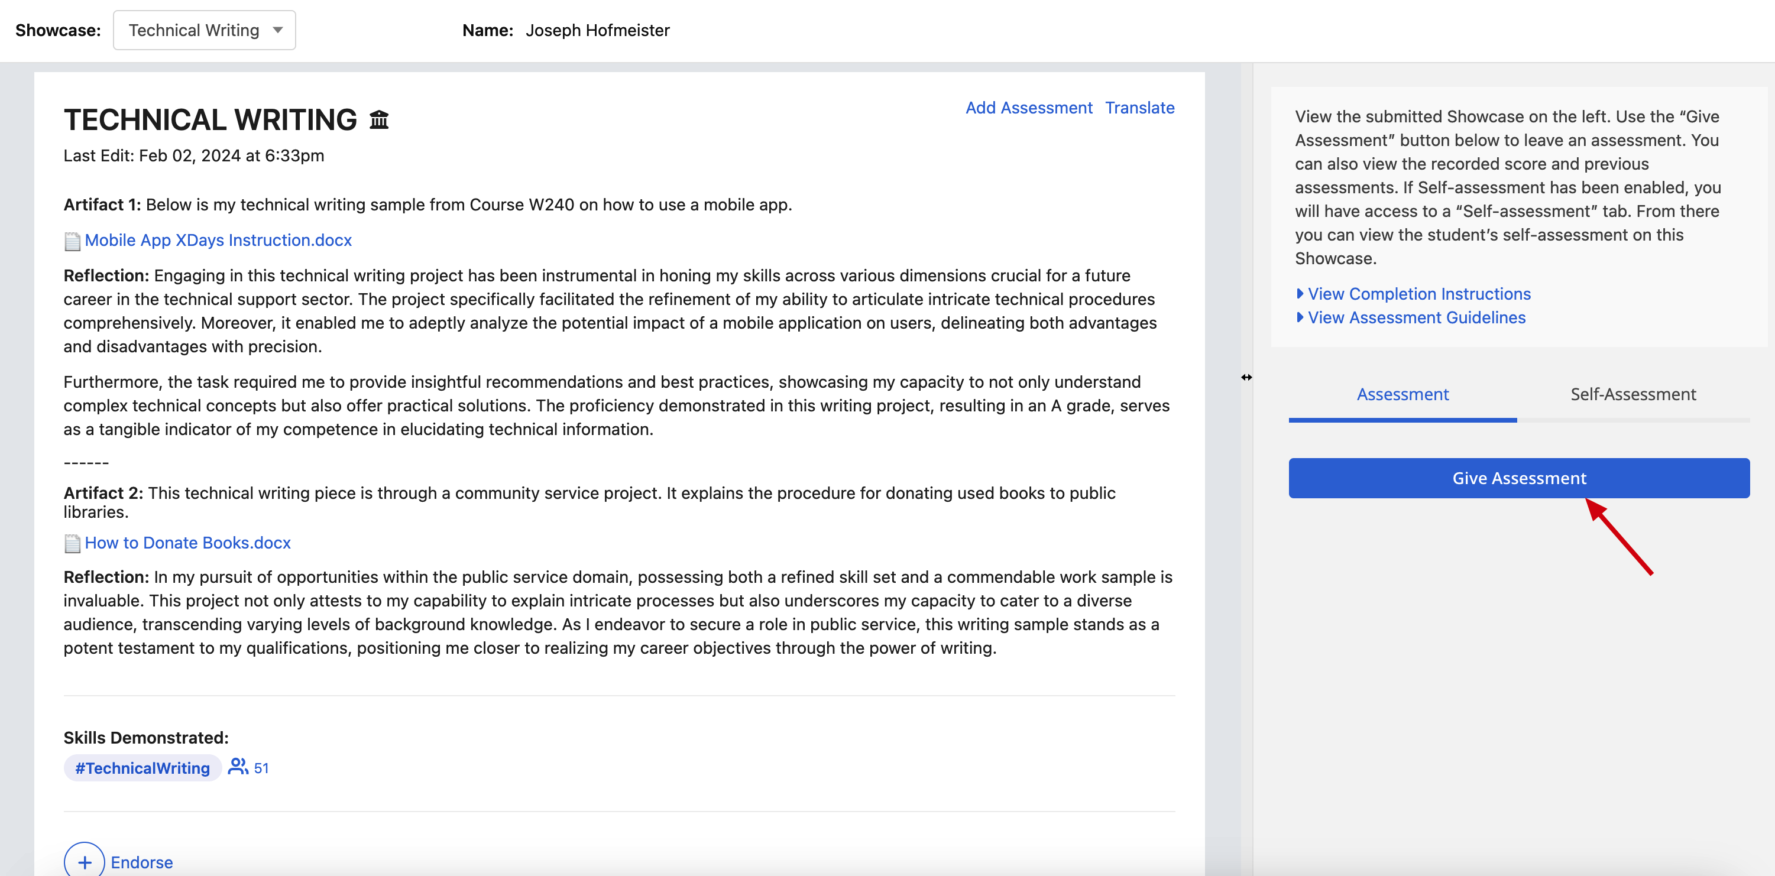Viewport: 1775px width, 876px height.
Task: Click the name Joseph Hofmeister
Action: [597, 30]
